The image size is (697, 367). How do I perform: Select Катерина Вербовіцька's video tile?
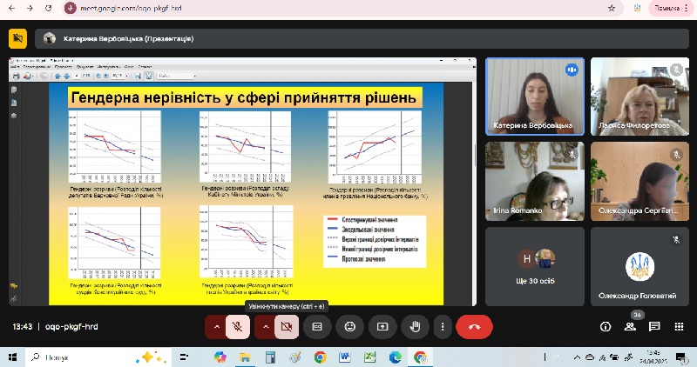pyautogui.click(x=533, y=96)
